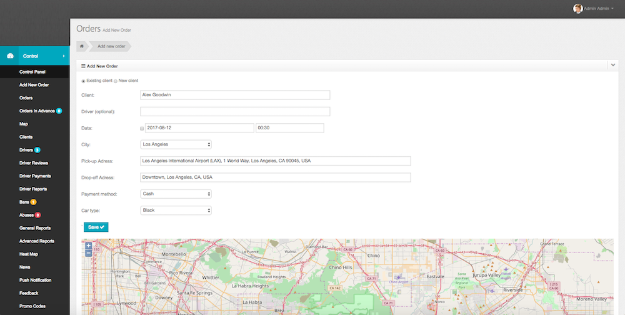Open Promo Codes in sidebar
This screenshot has height=315, width=625.
(32, 306)
